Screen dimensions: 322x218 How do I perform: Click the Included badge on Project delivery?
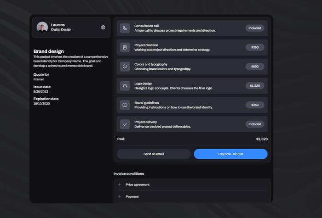pos(255,124)
